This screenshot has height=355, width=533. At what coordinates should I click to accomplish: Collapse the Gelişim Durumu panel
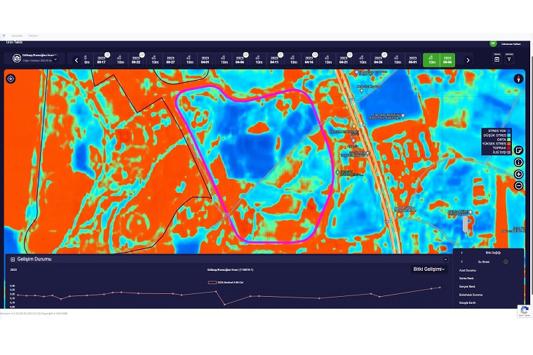pyautogui.click(x=445, y=260)
